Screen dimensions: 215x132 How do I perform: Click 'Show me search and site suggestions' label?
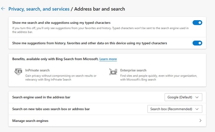tap(61, 23)
